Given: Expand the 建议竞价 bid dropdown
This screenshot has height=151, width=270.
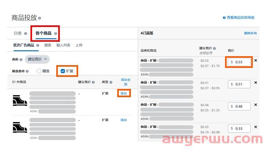Looking at the screenshot, I should [x=38, y=59].
